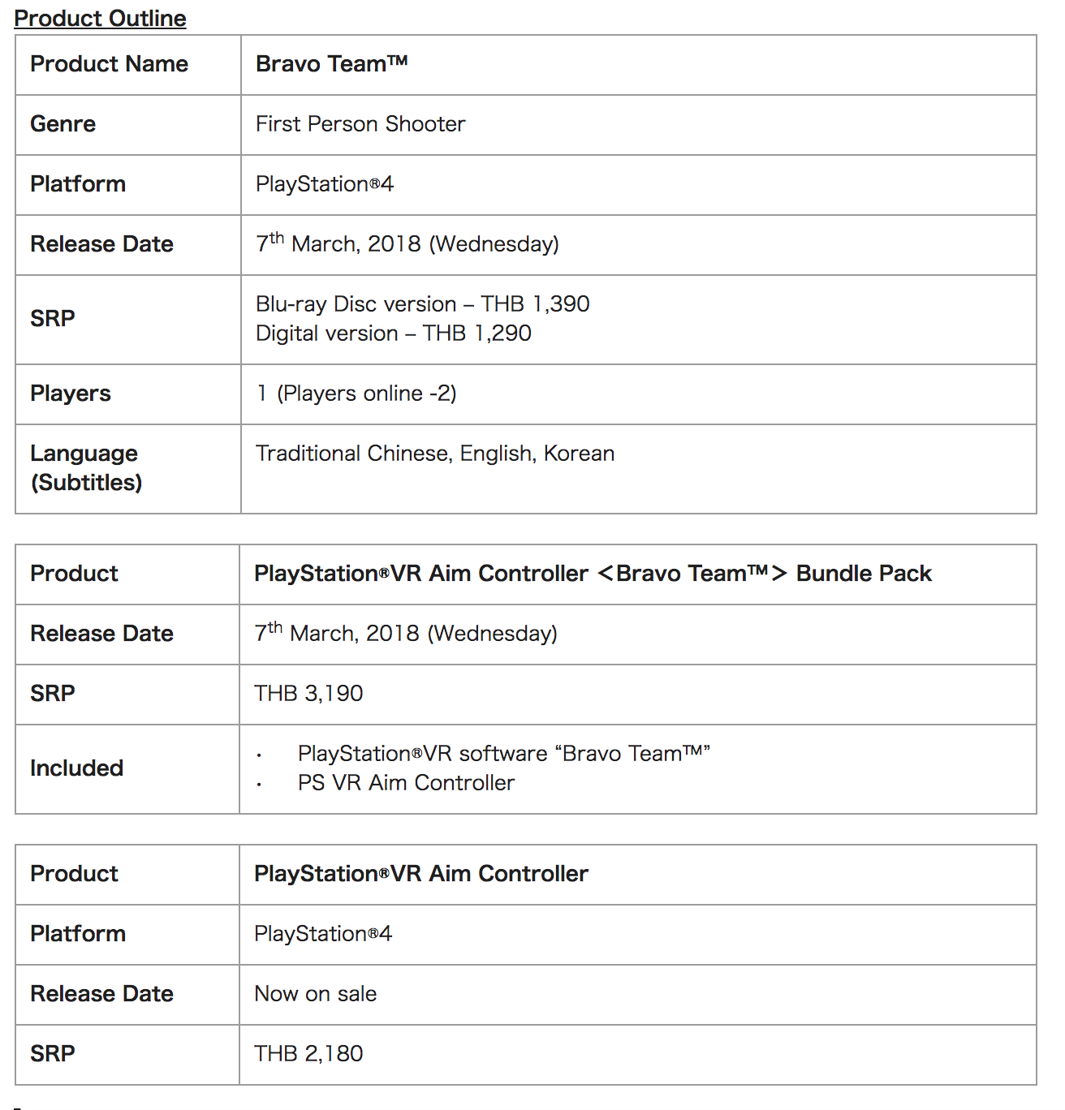Click the Aim Controller Bundle Pack title
The image size is (1065, 1110).
(592, 574)
